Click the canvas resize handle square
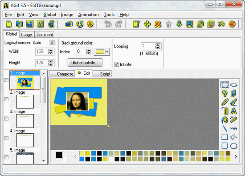 108,126
